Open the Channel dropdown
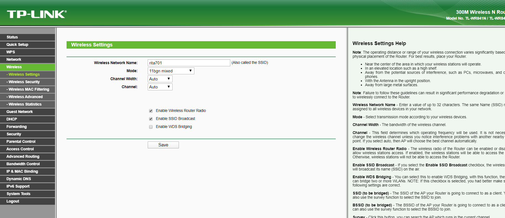 [160, 87]
